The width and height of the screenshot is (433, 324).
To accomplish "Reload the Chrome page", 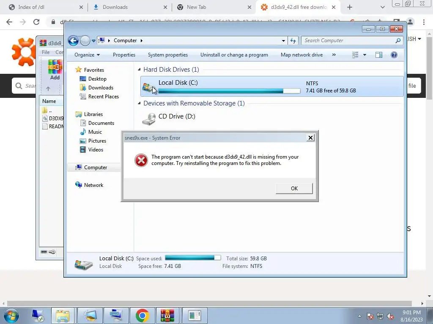I will point(36,22).
